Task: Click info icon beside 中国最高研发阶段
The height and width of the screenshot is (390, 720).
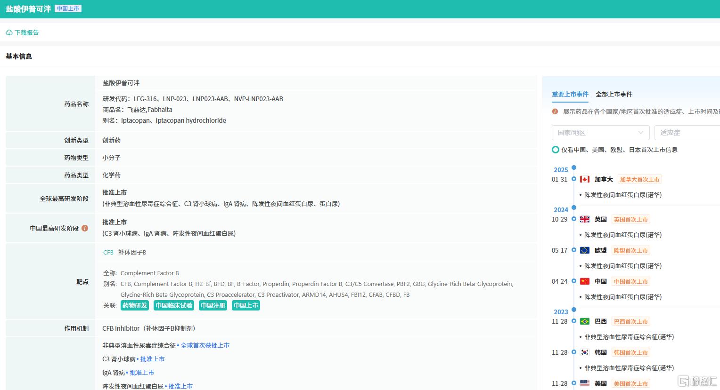Action: tap(85, 228)
